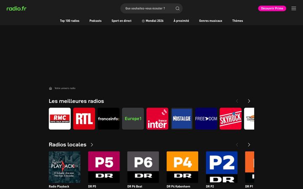Screen dimensions: 303x189
Task: Expand Radios locales via heading chevron
Action: click(x=92, y=144)
